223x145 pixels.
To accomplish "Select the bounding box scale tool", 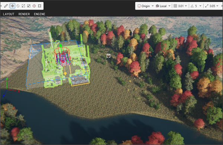I will coord(29,6).
